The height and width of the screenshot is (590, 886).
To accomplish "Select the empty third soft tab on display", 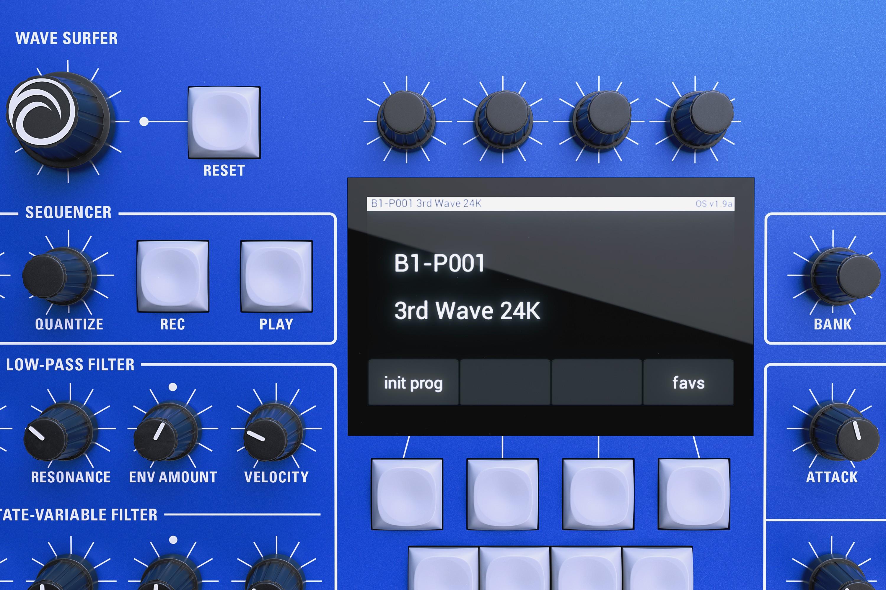I will pos(597,382).
